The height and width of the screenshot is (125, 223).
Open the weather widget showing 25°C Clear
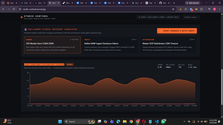[x=7, y=121]
